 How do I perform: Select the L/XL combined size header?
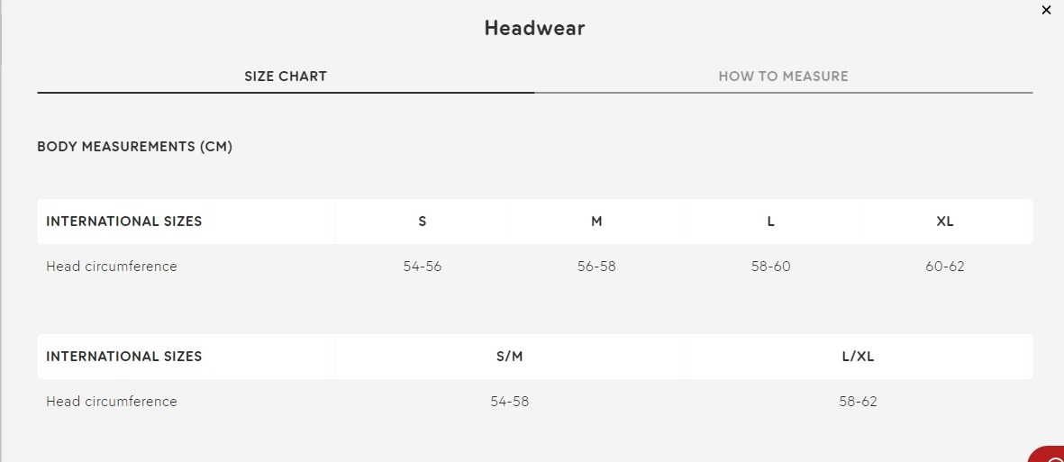tap(858, 356)
